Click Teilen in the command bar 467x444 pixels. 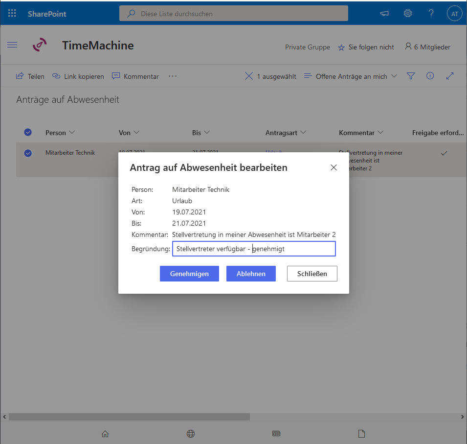point(30,76)
